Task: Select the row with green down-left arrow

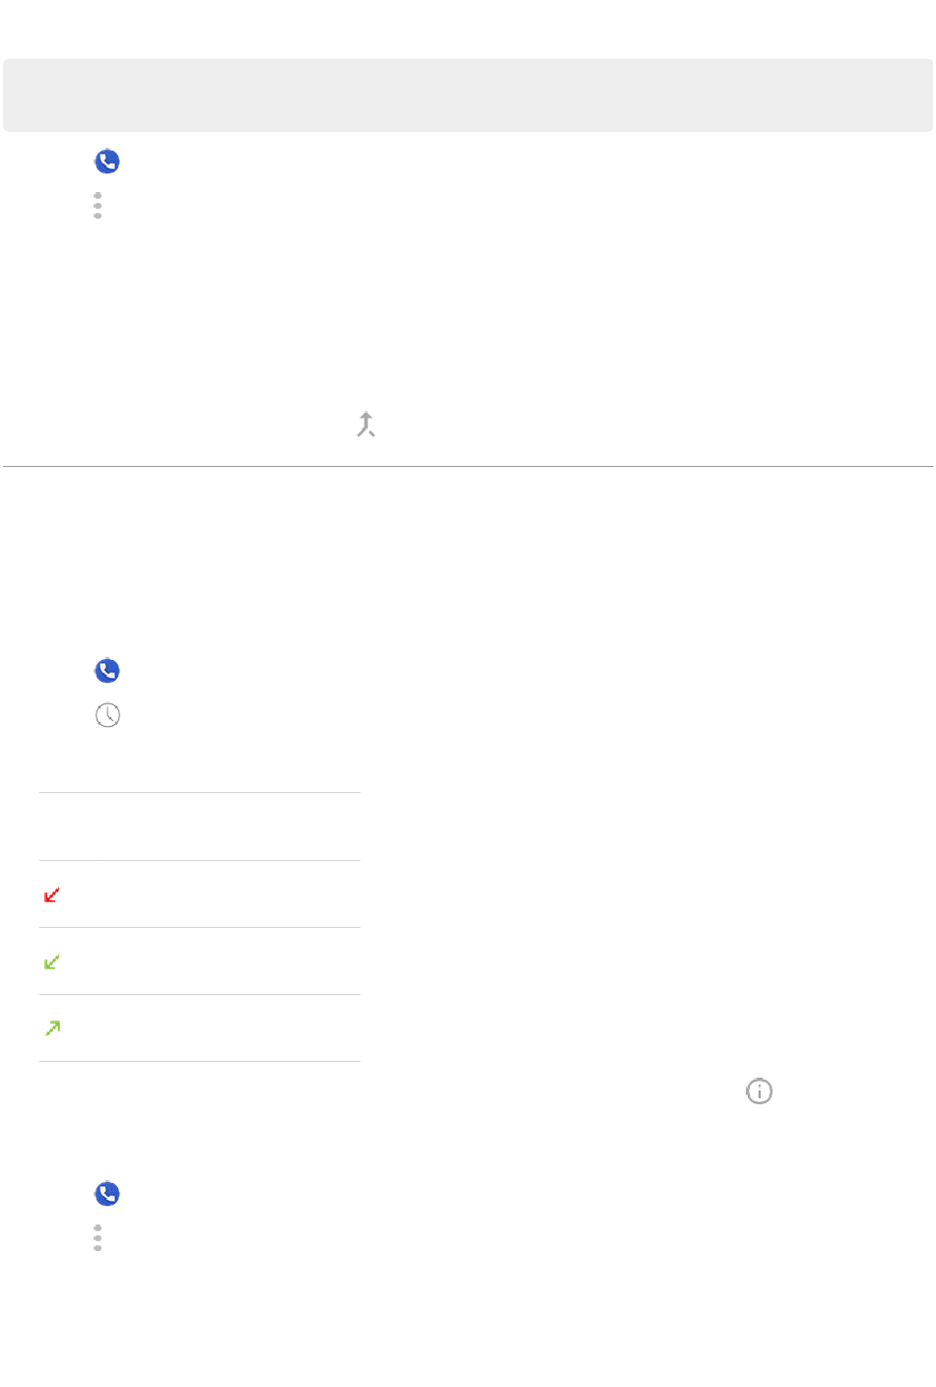Action: click(x=200, y=961)
